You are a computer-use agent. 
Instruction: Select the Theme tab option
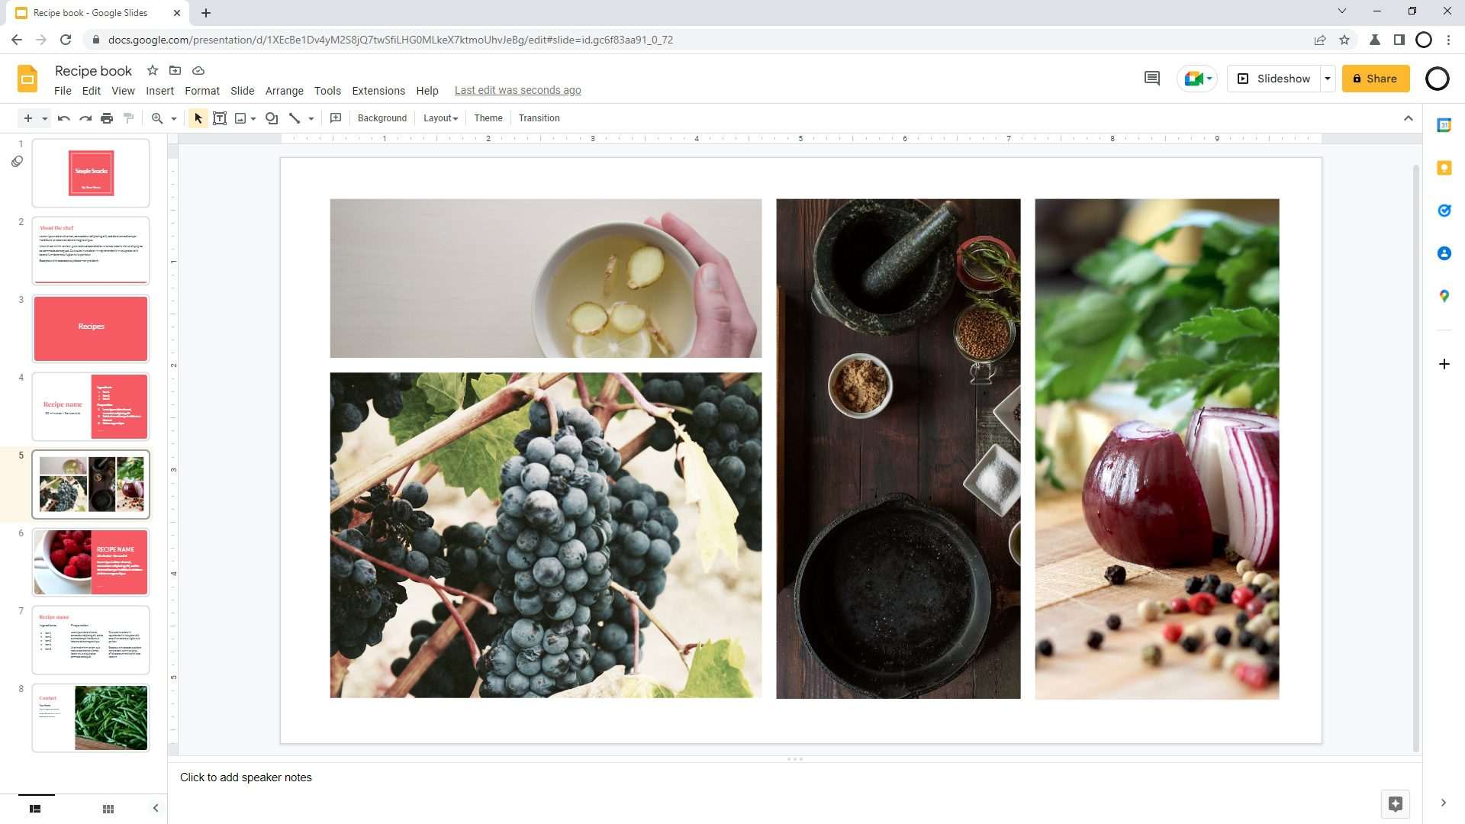click(x=489, y=117)
